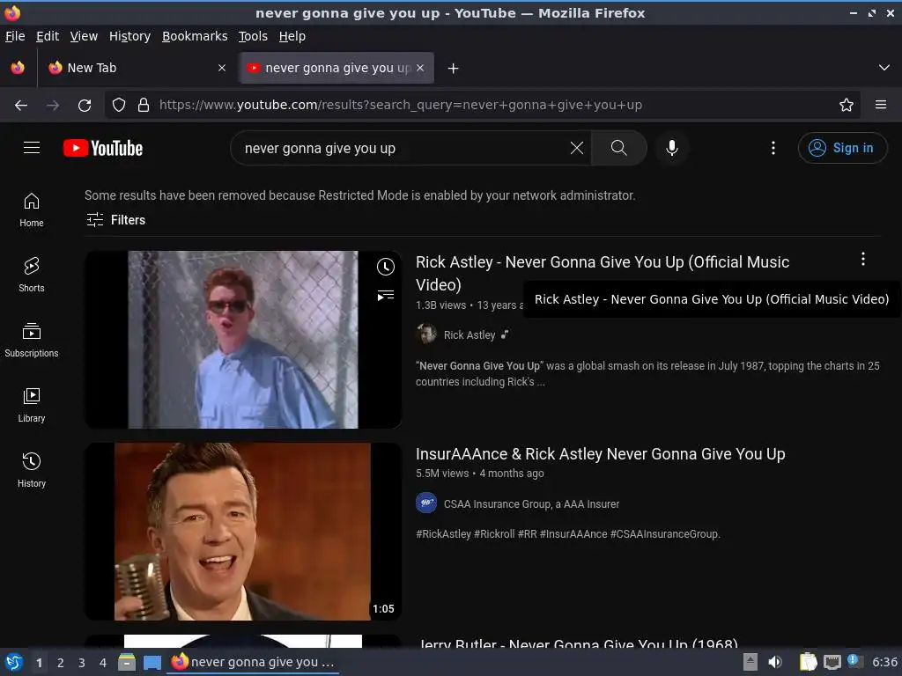This screenshot has height=676, width=902.
Task: Open Rick Astley official music video title
Action: click(x=603, y=273)
